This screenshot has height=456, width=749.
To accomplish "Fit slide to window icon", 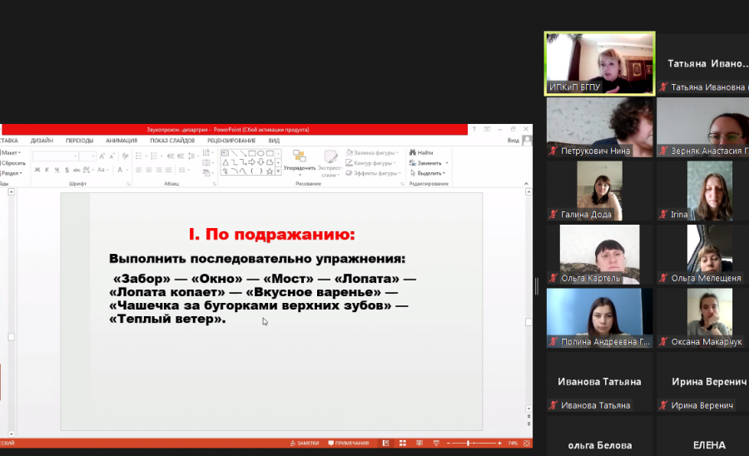I will [527, 444].
